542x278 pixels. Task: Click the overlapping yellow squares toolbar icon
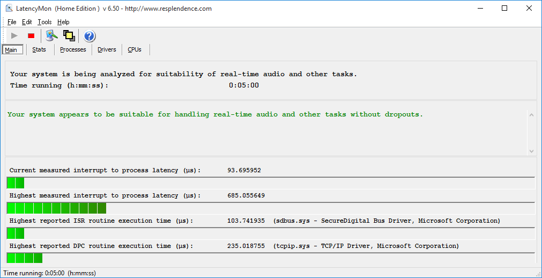tap(69, 36)
